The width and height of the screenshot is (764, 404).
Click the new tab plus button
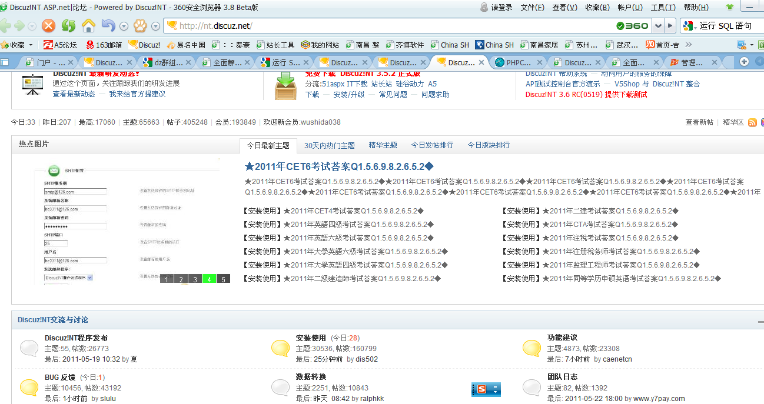(x=744, y=62)
